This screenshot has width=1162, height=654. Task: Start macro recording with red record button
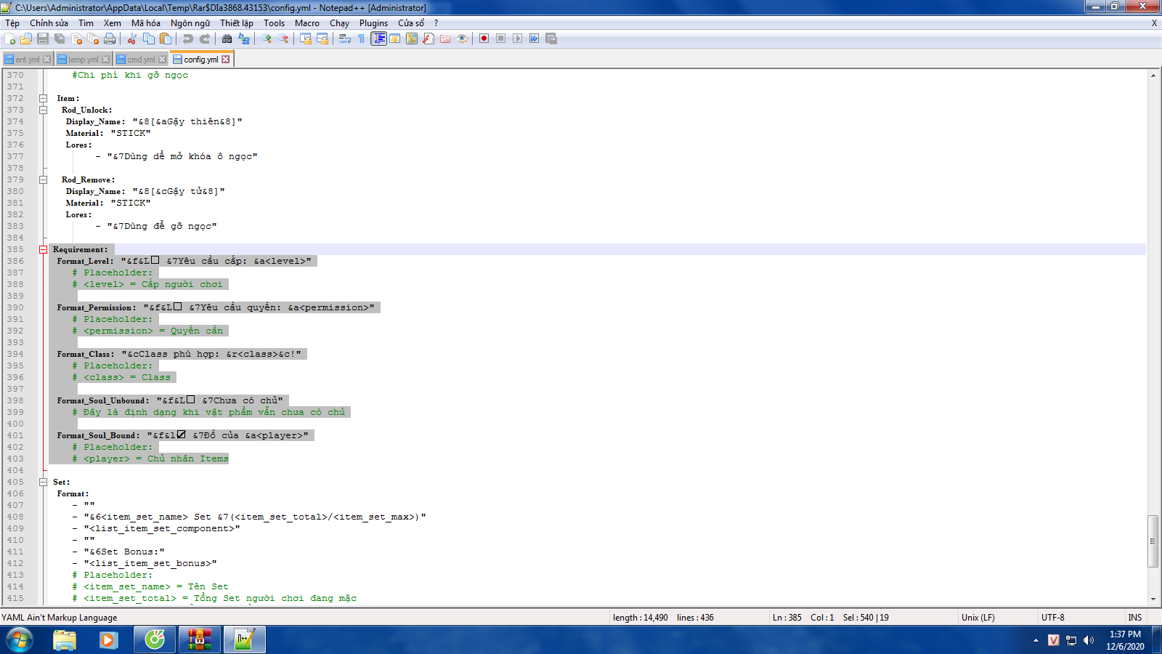click(x=484, y=39)
